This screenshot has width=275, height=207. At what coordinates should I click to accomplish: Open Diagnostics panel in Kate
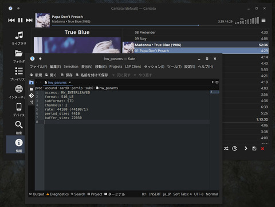coord(57,194)
